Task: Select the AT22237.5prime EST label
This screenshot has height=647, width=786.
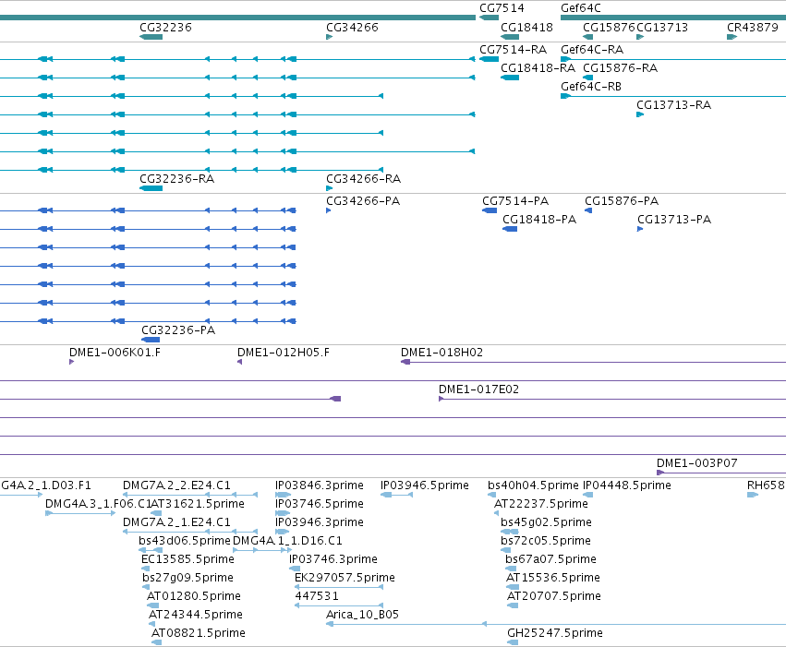Action: pyautogui.click(x=541, y=504)
